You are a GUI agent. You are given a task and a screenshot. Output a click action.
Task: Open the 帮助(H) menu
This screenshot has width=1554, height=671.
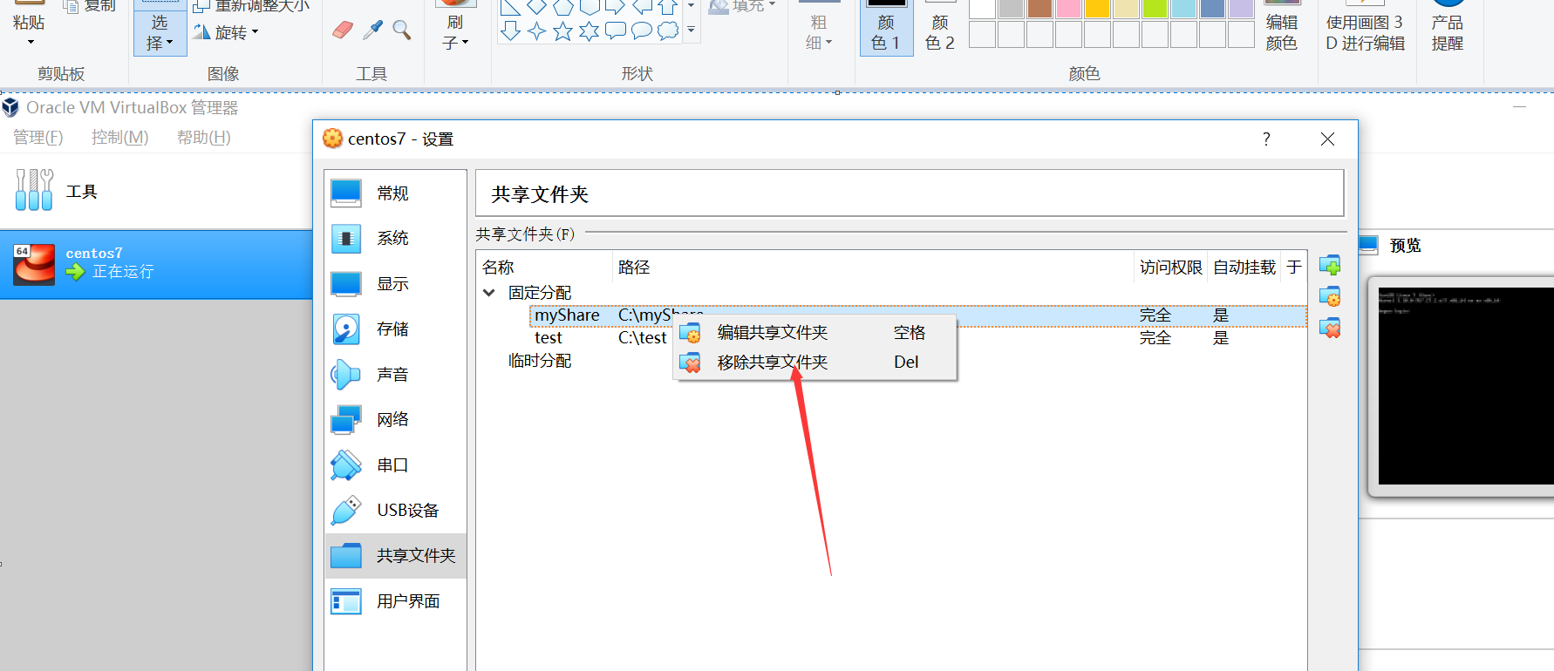204,137
